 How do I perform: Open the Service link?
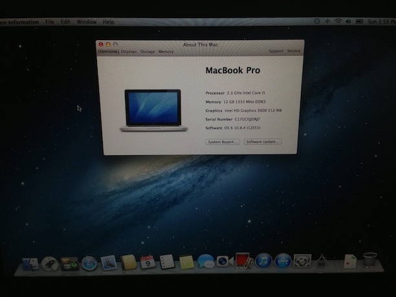(294, 51)
